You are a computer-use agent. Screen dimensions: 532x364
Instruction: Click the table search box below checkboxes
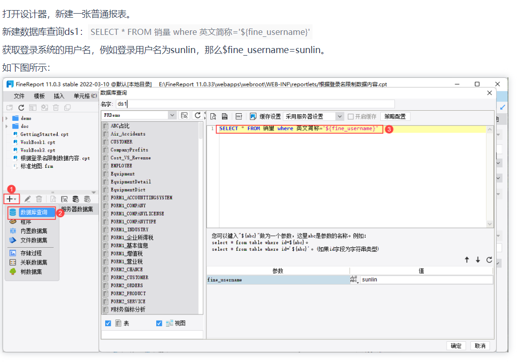pos(152,335)
